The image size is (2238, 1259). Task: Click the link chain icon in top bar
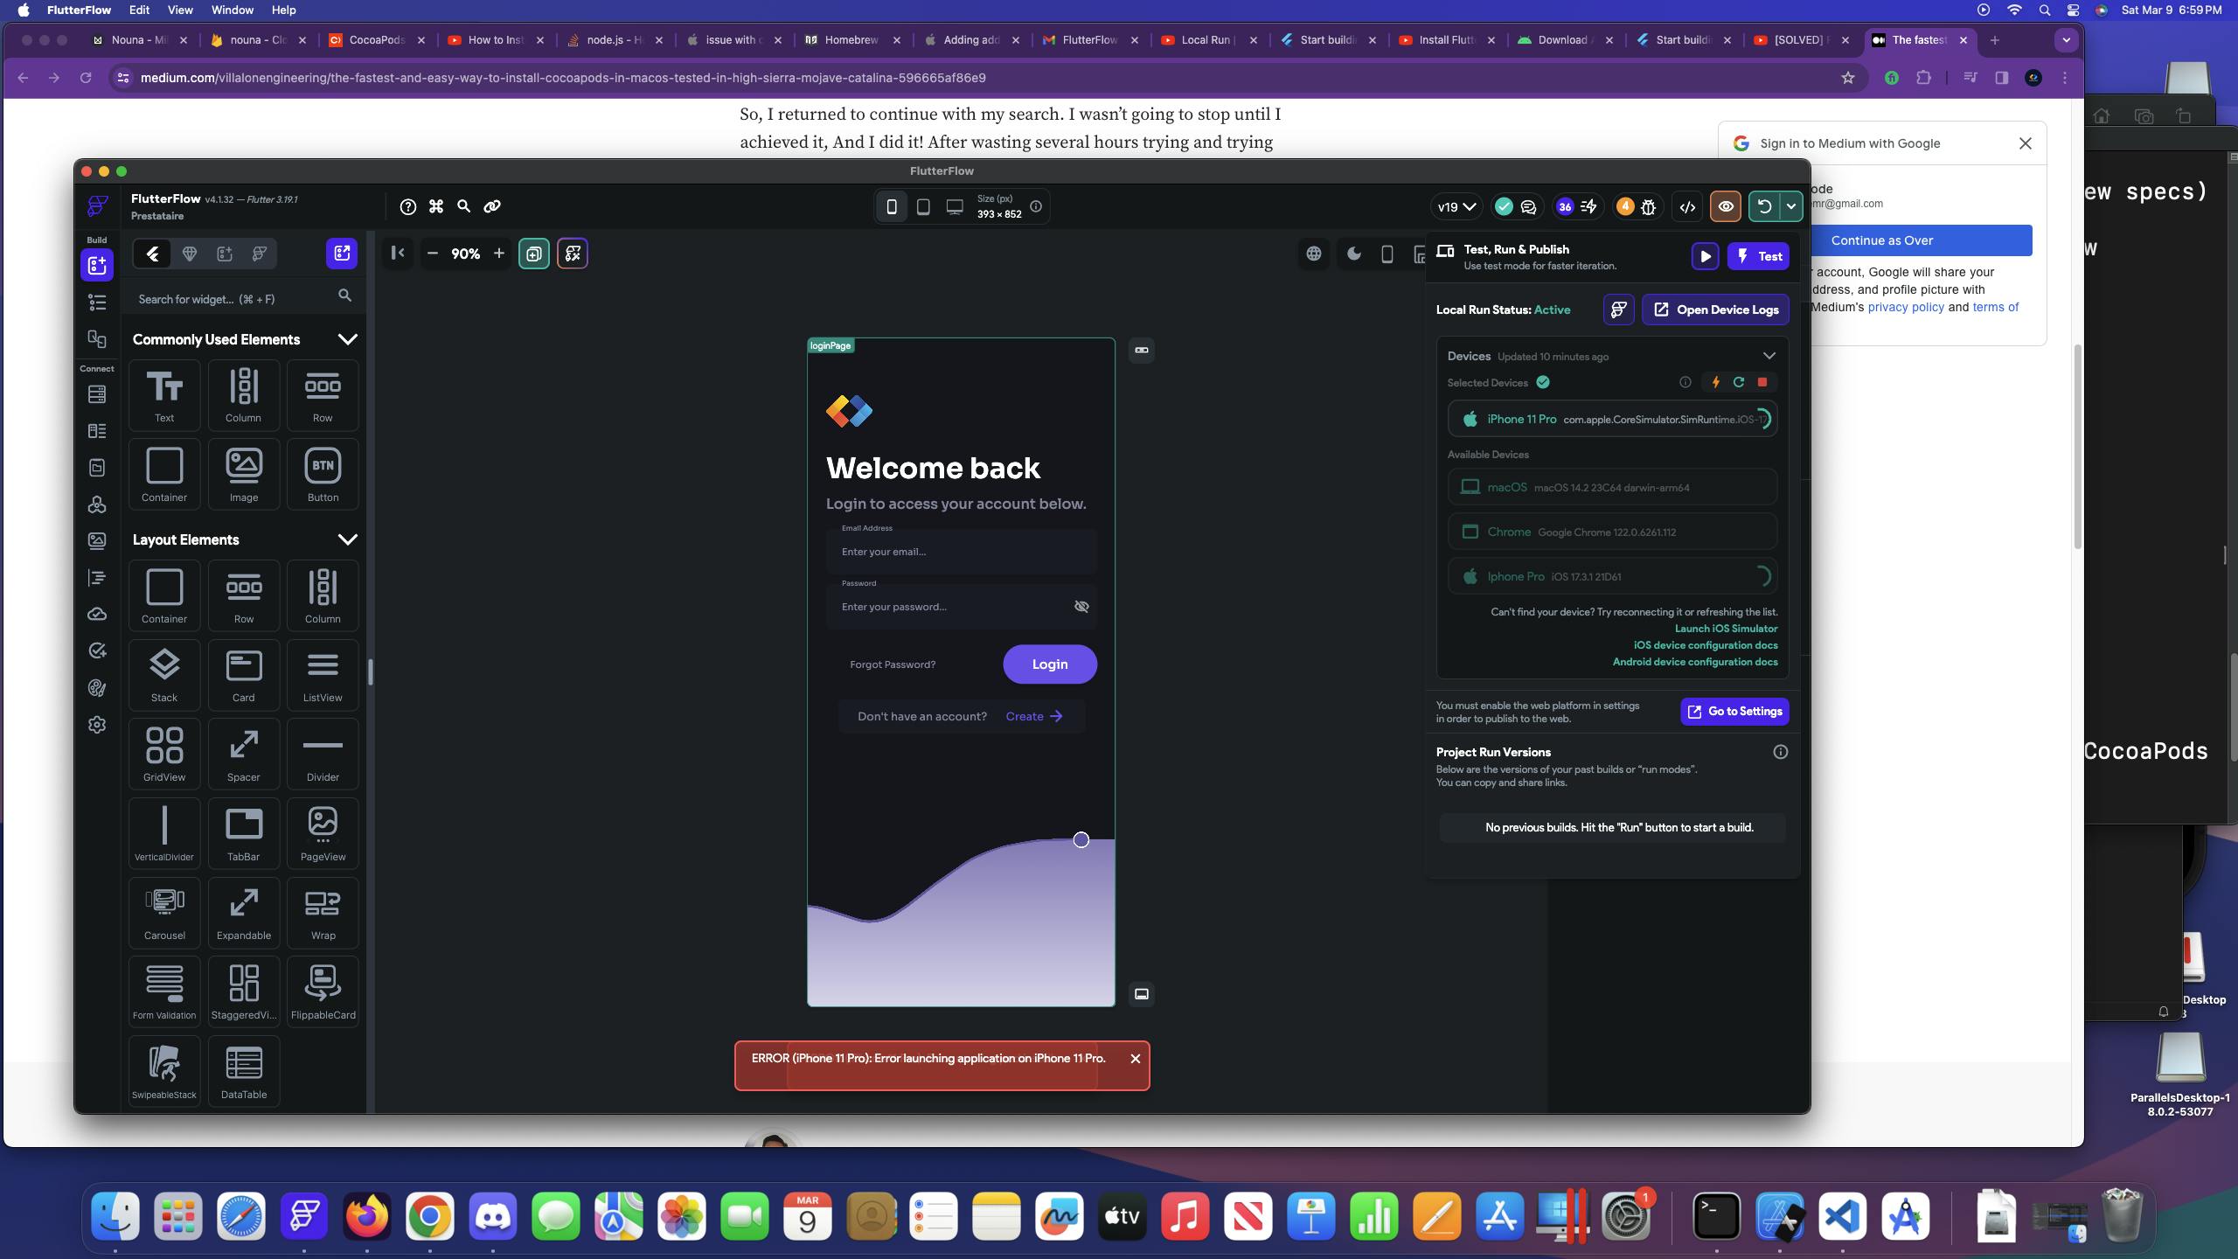point(492,206)
